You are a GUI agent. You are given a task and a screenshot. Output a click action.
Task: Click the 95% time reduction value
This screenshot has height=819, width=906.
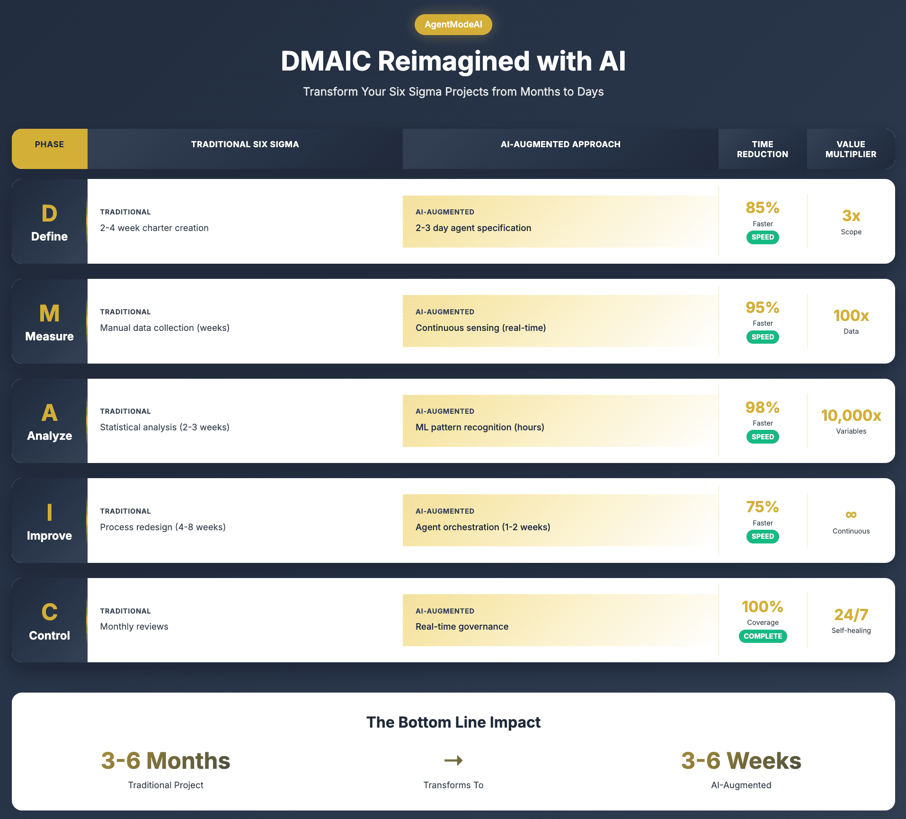tap(762, 307)
